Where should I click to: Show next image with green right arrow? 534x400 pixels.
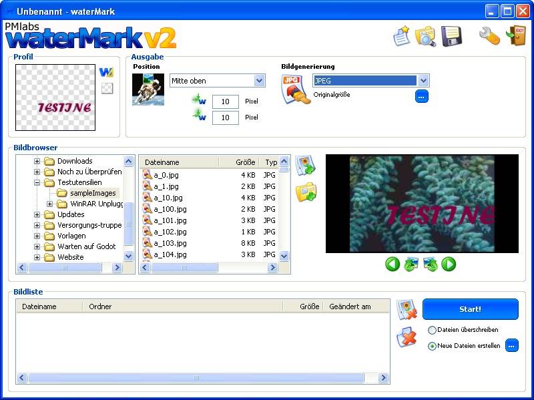449,264
